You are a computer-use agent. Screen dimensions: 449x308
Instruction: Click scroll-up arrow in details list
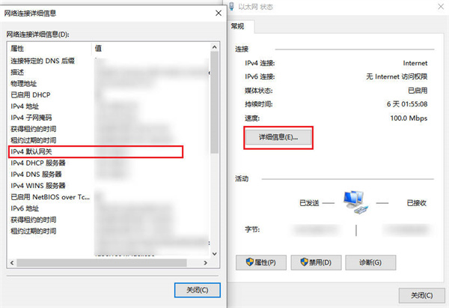point(215,47)
